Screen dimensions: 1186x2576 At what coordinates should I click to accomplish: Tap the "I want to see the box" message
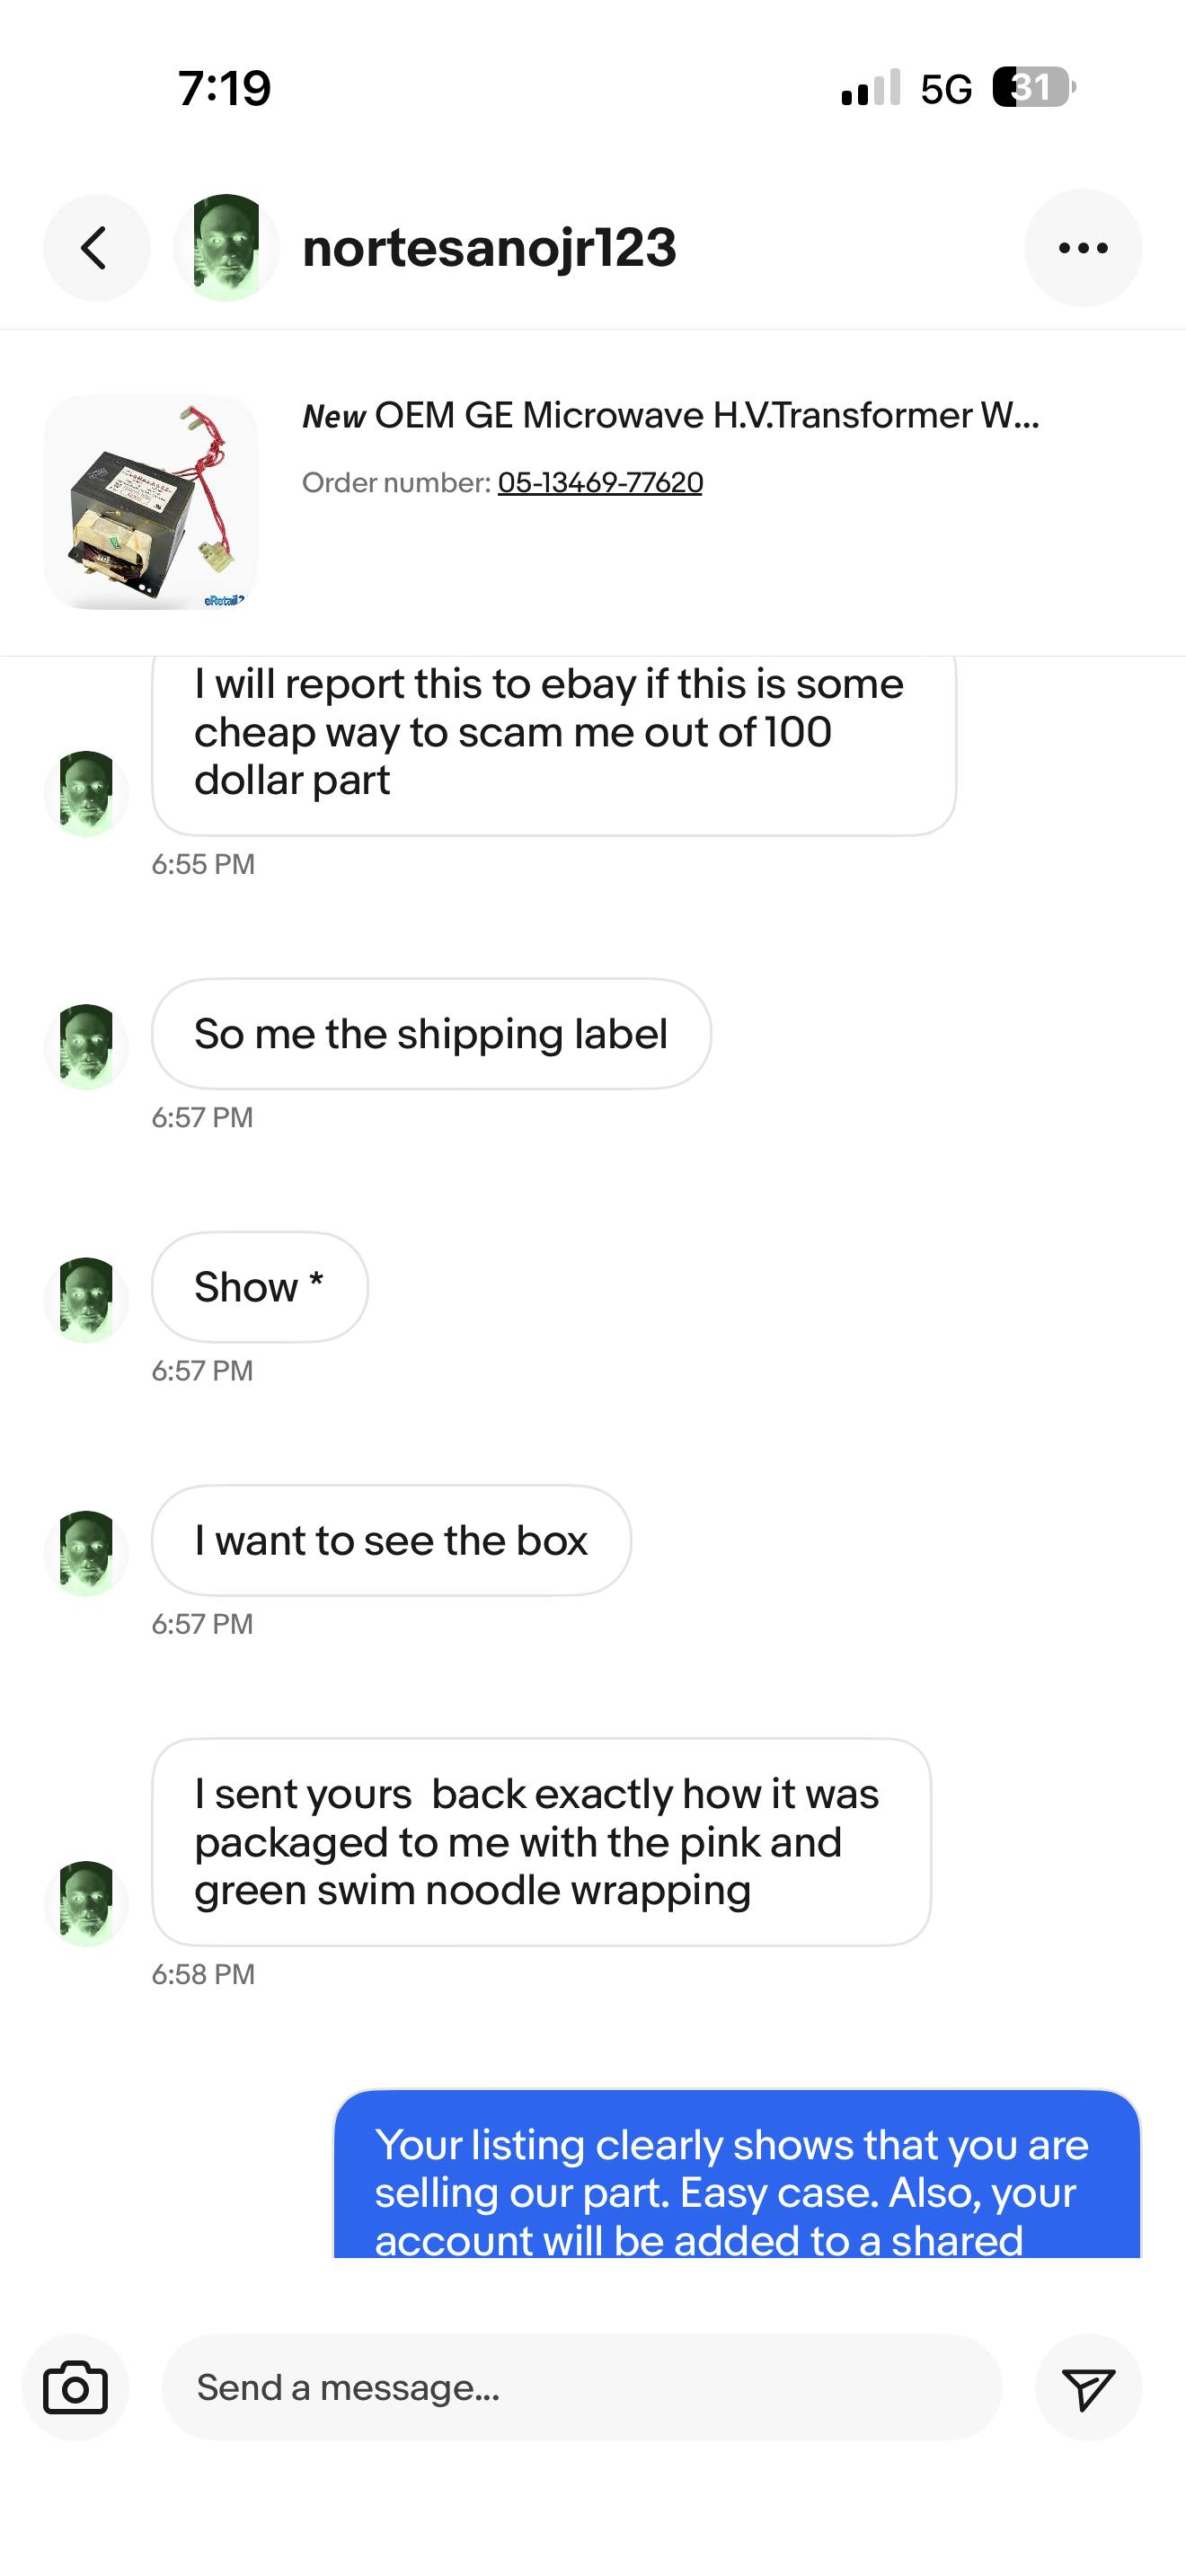click(391, 1540)
